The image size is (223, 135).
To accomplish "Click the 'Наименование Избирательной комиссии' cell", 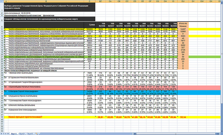I will [x=23, y=15].
